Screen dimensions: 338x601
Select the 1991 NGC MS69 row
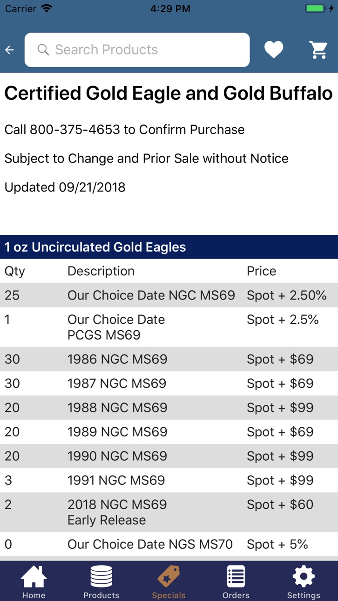pyautogui.click(x=169, y=480)
